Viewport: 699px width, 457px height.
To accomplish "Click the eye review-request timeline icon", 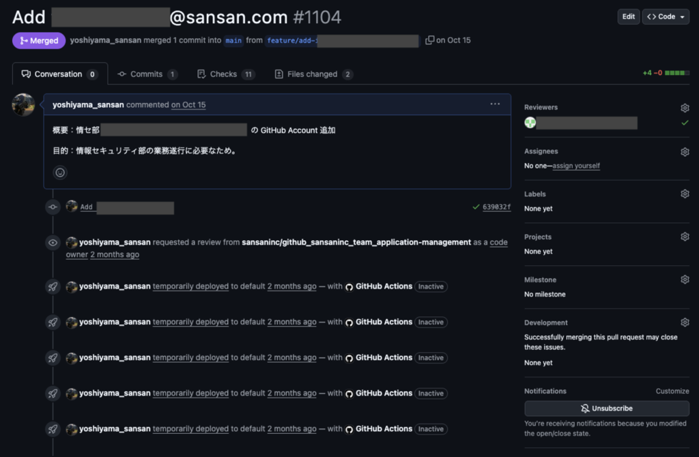I will pyautogui.click(x=53, y=243).
